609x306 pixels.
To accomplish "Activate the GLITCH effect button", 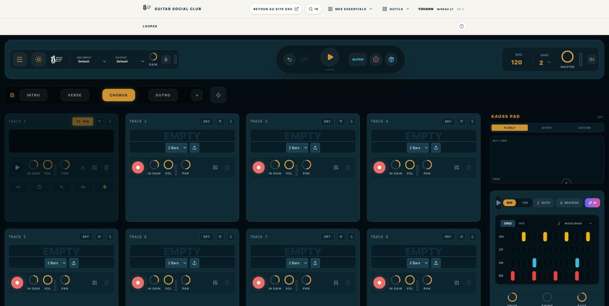I will tap(358, 59).
